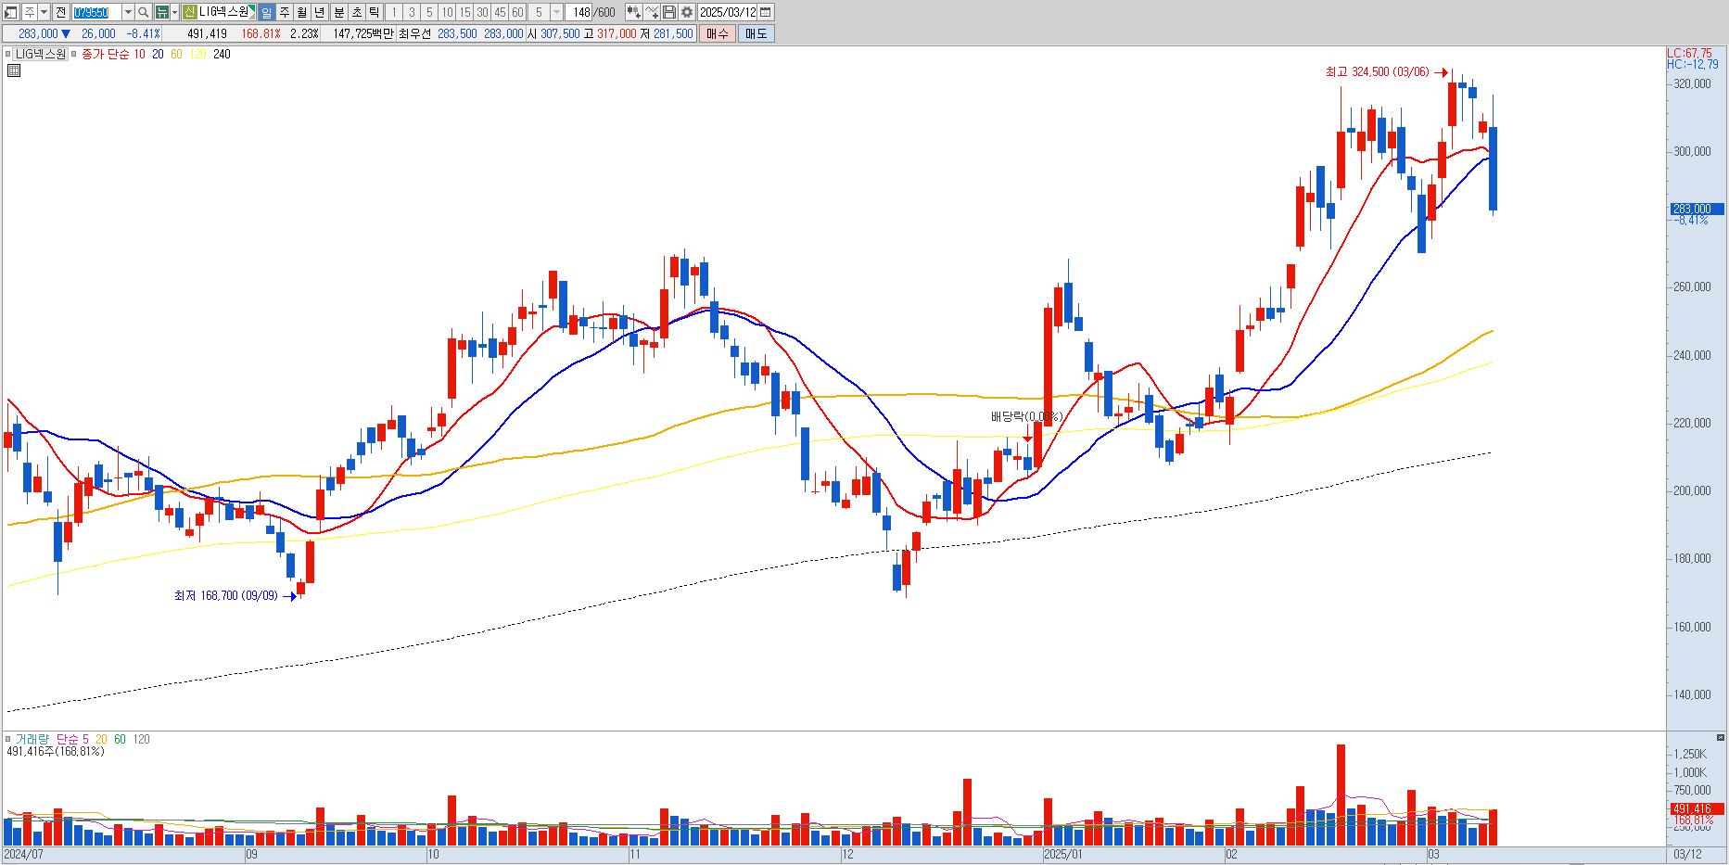Click the red 10 moving average label
The width and height of the screenshot is (1729, 865).
(x=139, y=54)
